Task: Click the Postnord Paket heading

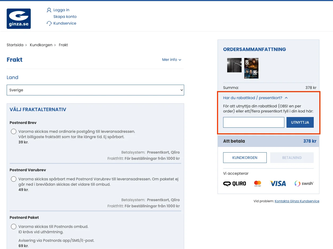Action: coord(24,217)
